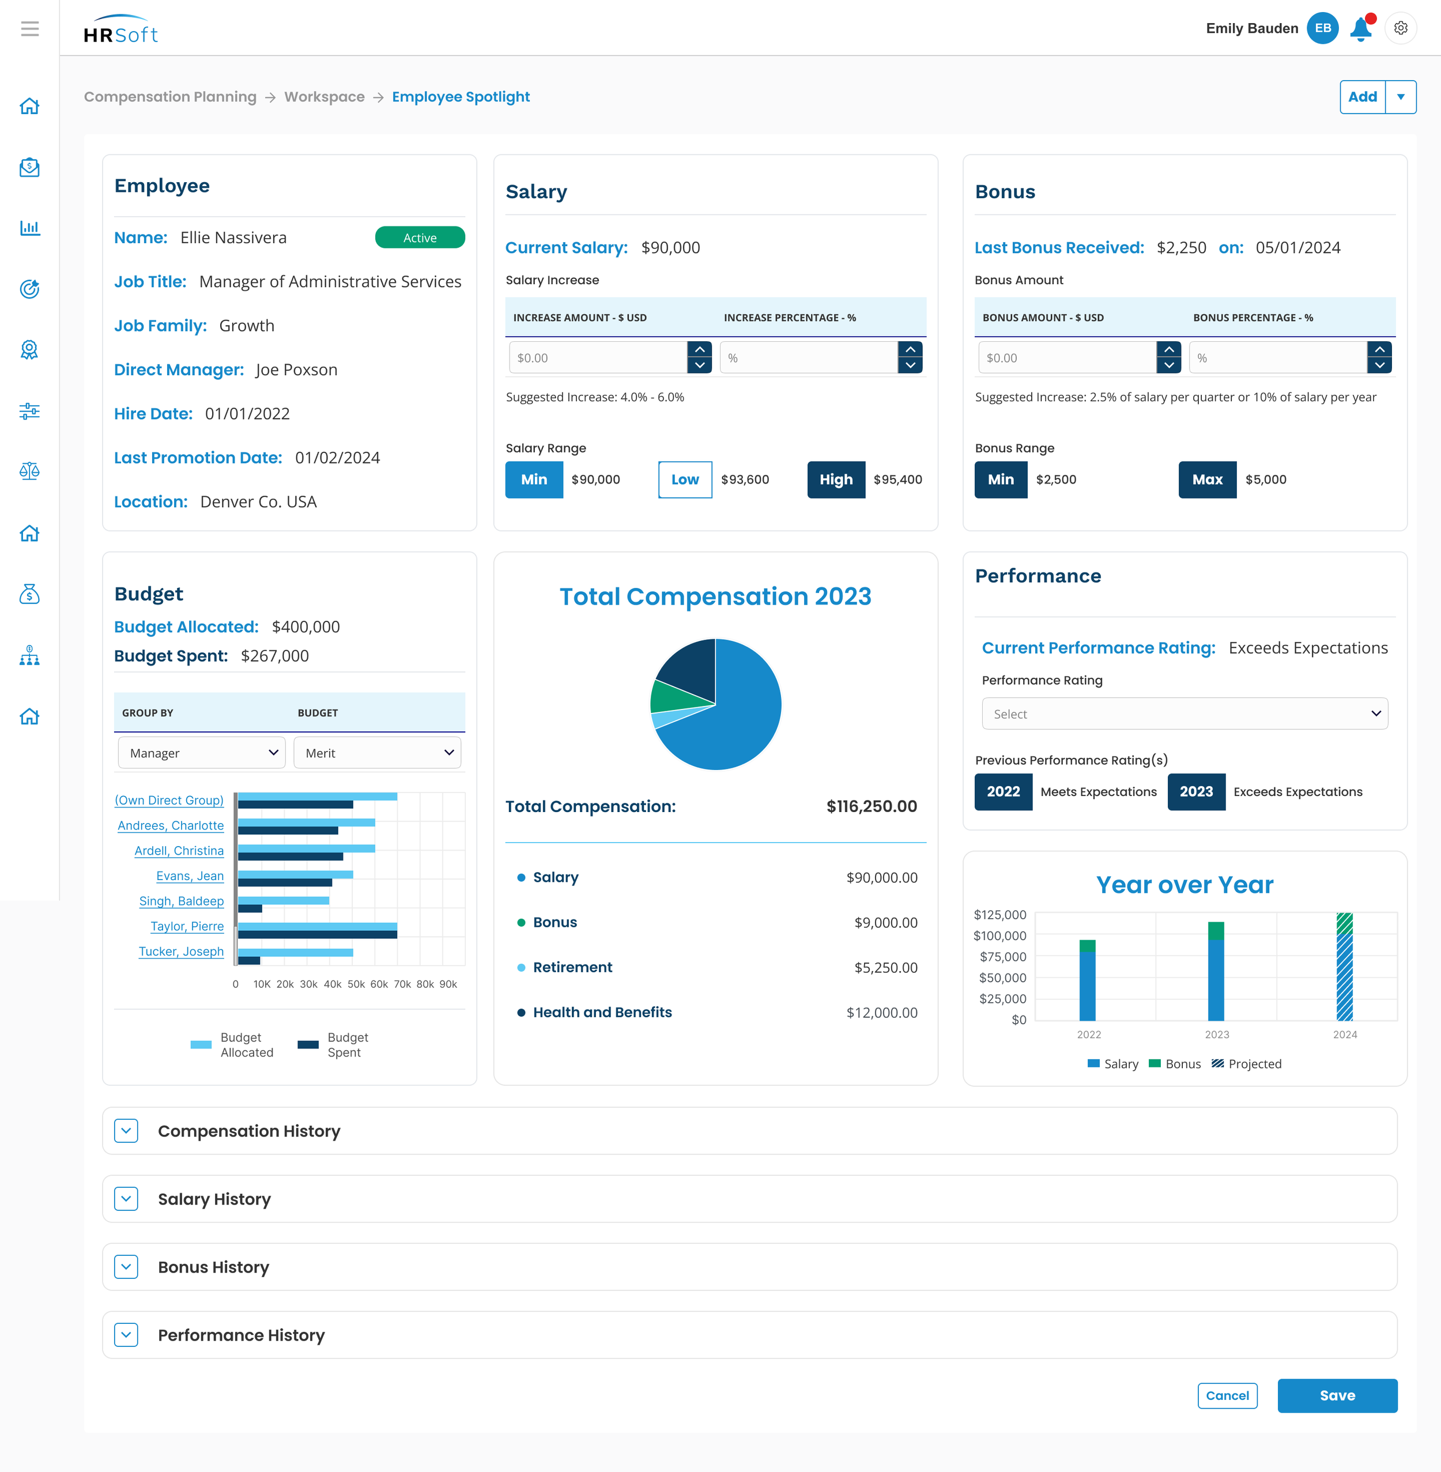
Task: Open the money bag sidebar icon
Action: (29, 594)
